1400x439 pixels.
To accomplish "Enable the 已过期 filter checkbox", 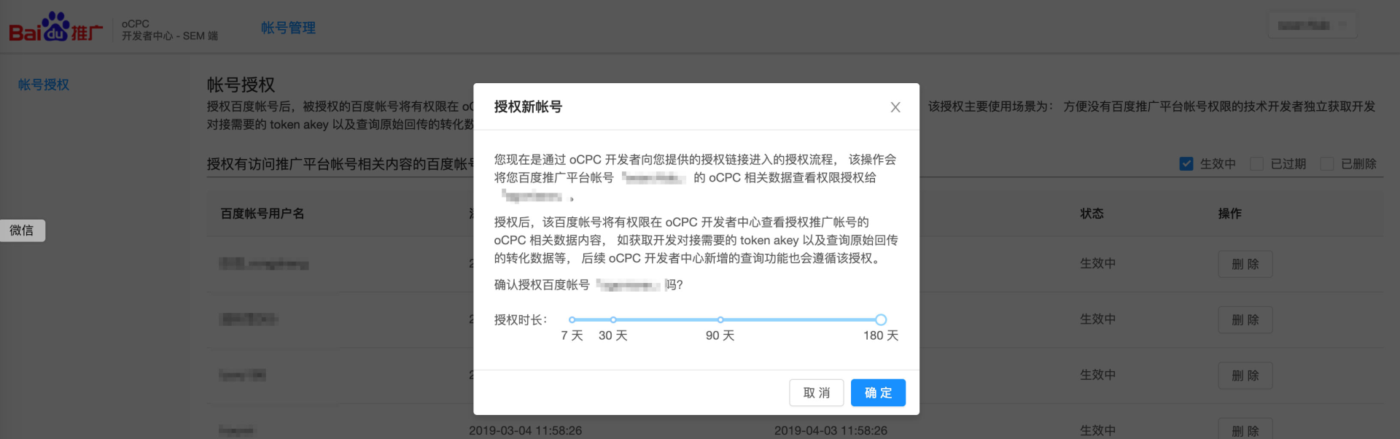I will tap(1256, 163).
